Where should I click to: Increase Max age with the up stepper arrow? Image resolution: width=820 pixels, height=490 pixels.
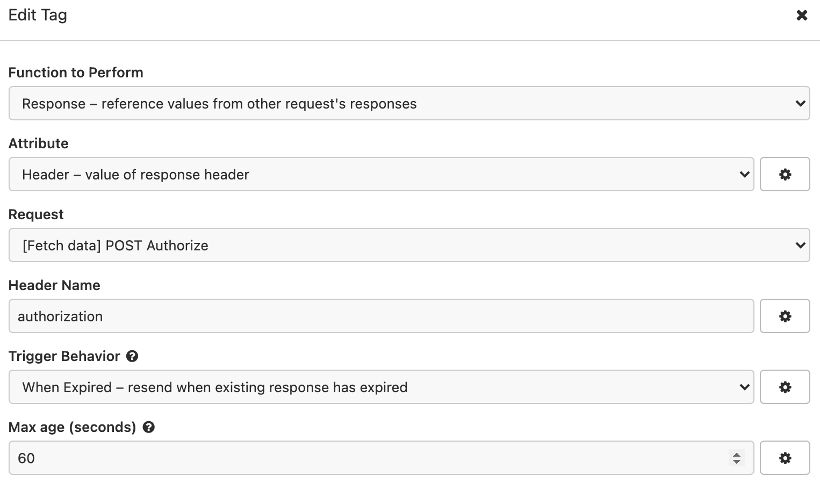point(737,454)
